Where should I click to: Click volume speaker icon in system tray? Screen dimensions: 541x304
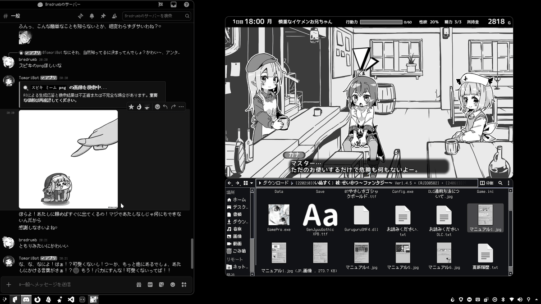[520, 299]
